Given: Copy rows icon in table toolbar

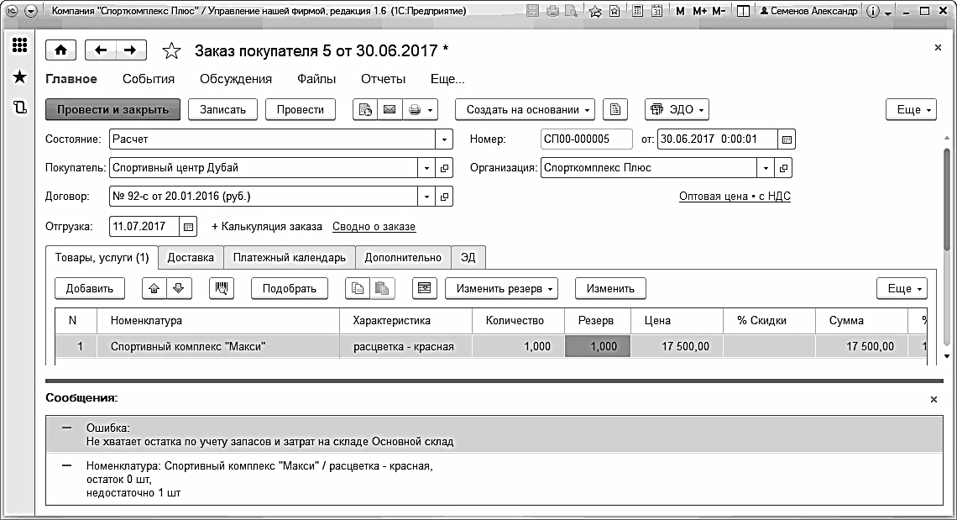Looking at the screenshot, I should coord(358,288).
